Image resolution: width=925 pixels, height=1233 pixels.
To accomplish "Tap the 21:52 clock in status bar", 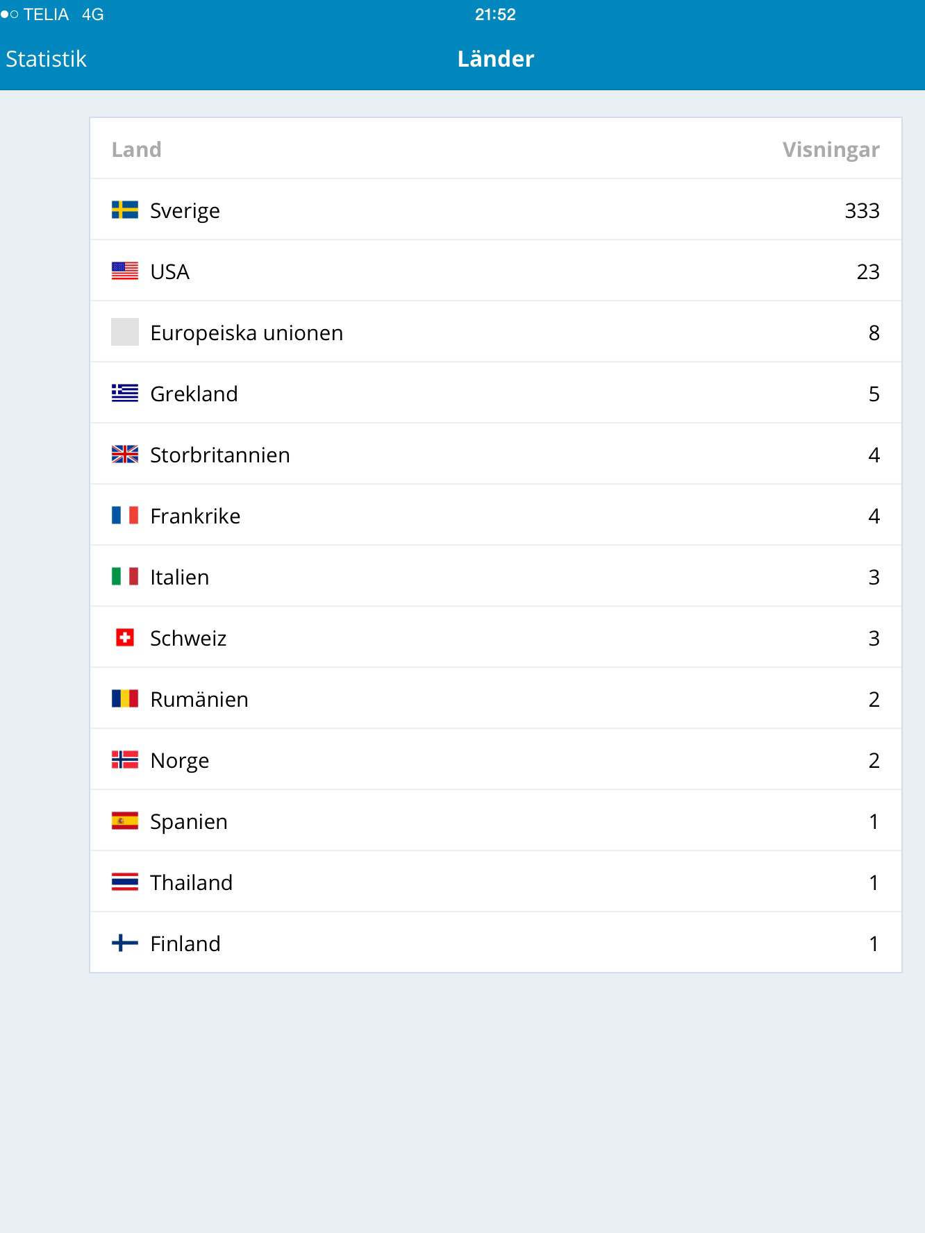I will (495, 15).
